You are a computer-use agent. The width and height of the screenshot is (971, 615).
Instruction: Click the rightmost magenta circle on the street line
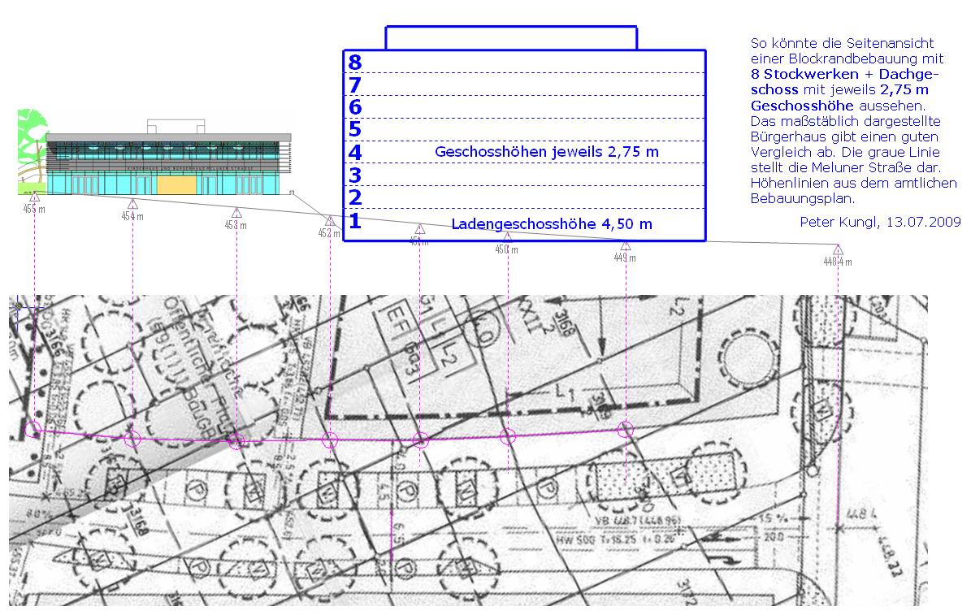(625, 430)
